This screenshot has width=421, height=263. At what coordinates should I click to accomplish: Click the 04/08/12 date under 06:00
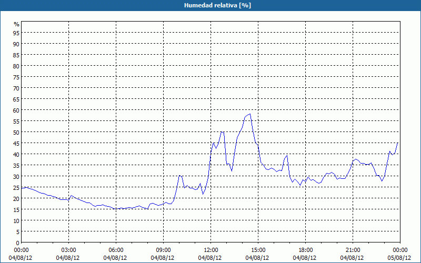click(115, 258)
